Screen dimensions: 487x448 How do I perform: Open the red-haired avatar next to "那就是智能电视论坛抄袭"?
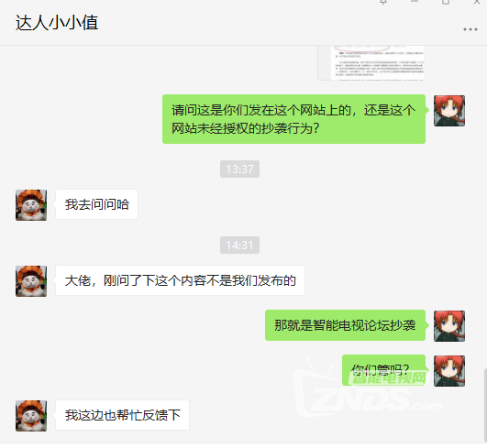449,326
